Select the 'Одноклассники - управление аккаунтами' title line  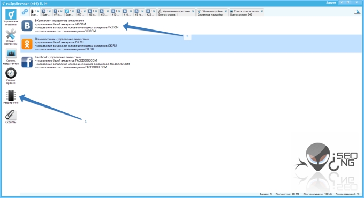click(x=62, y=39)
